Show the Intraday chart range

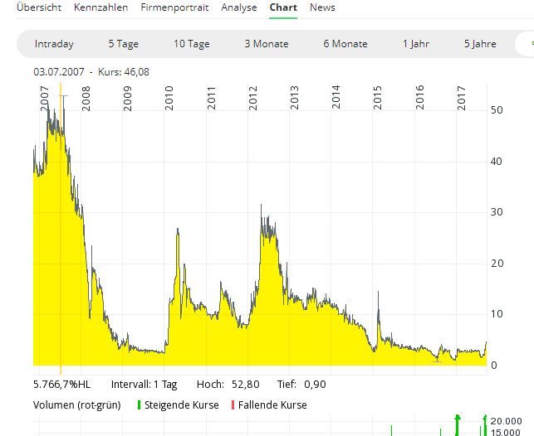[54, 44]
